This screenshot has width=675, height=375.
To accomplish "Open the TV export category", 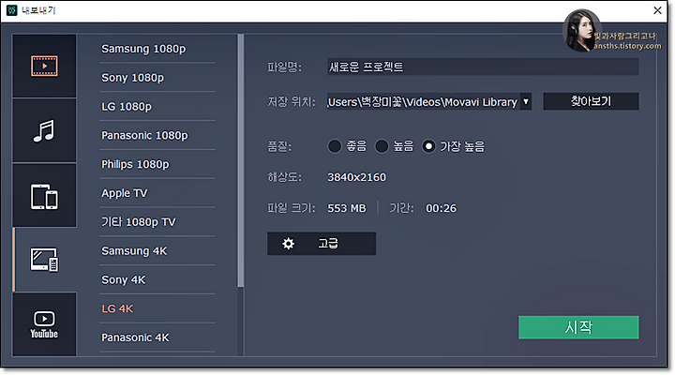I will coord(44,260).
